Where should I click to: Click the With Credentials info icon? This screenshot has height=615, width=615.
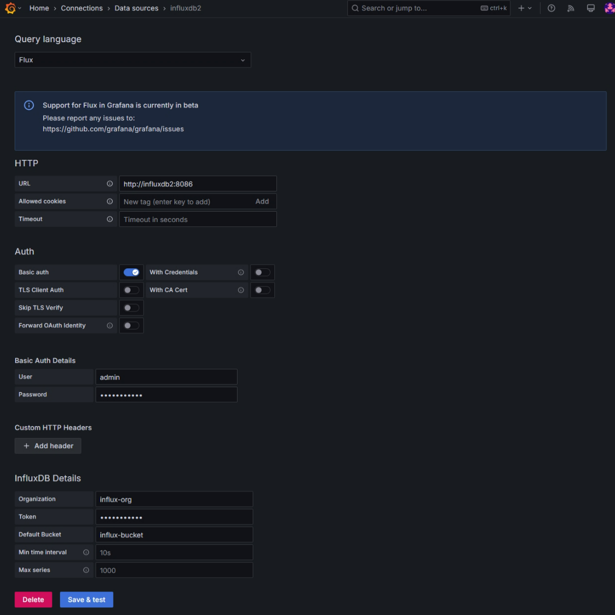tap(241, 272)
